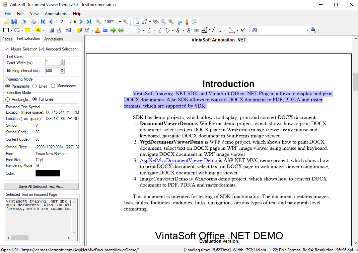Viewport: 358px width, 253px height.
Task: Select Monospace formatting mode
Action: pos(53,86)
